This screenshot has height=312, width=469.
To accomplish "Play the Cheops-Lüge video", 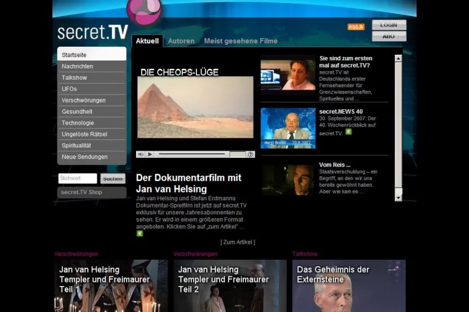I will (x=150, y=154).
